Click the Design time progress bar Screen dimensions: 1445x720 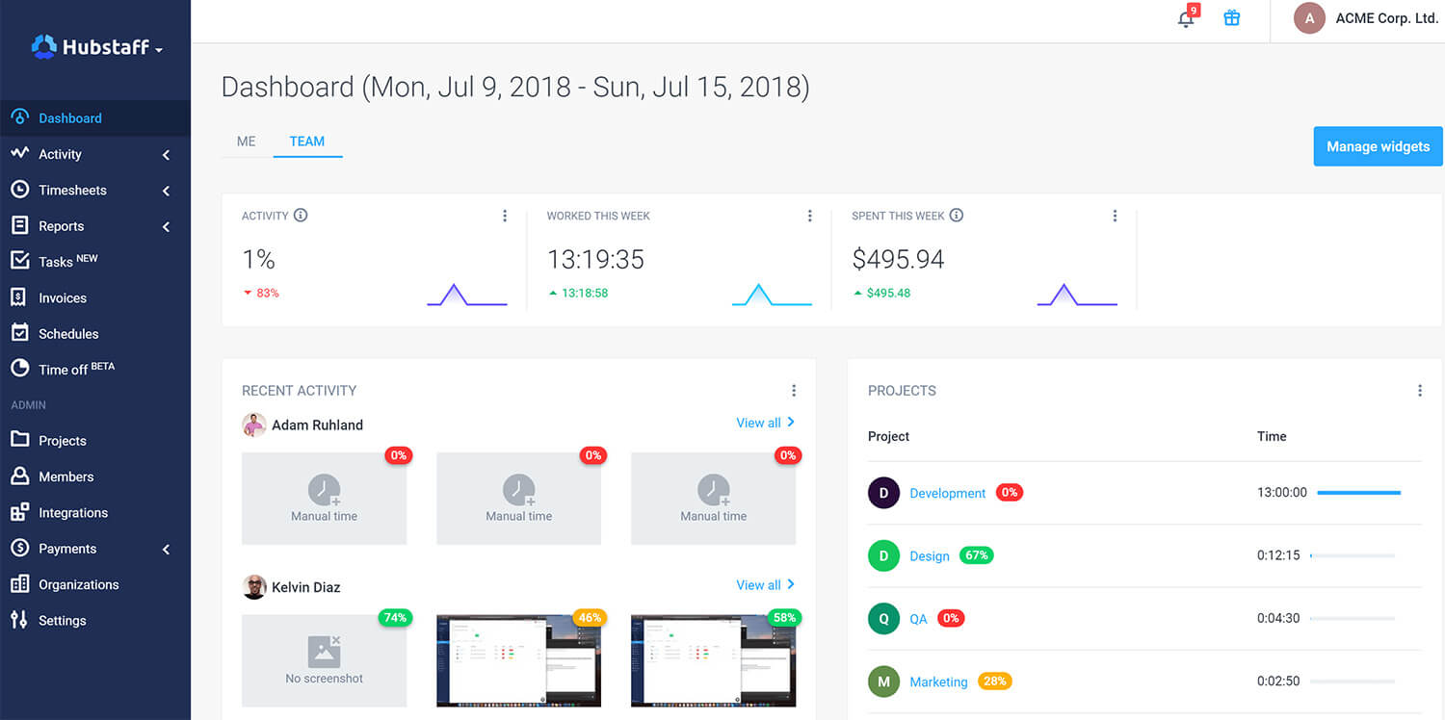[1353, 555]
